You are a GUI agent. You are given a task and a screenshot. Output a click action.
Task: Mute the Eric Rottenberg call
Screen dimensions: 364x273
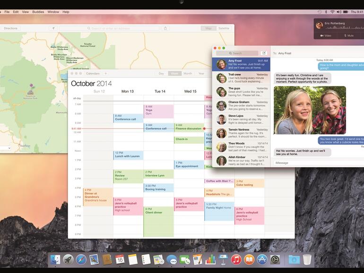coord(349,36)
